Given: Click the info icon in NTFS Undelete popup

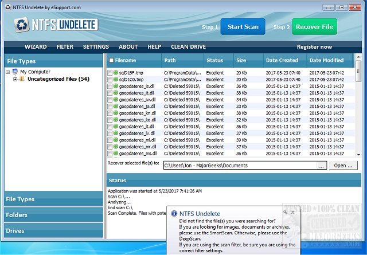Looking at the screenshot, I should point(174,213).
